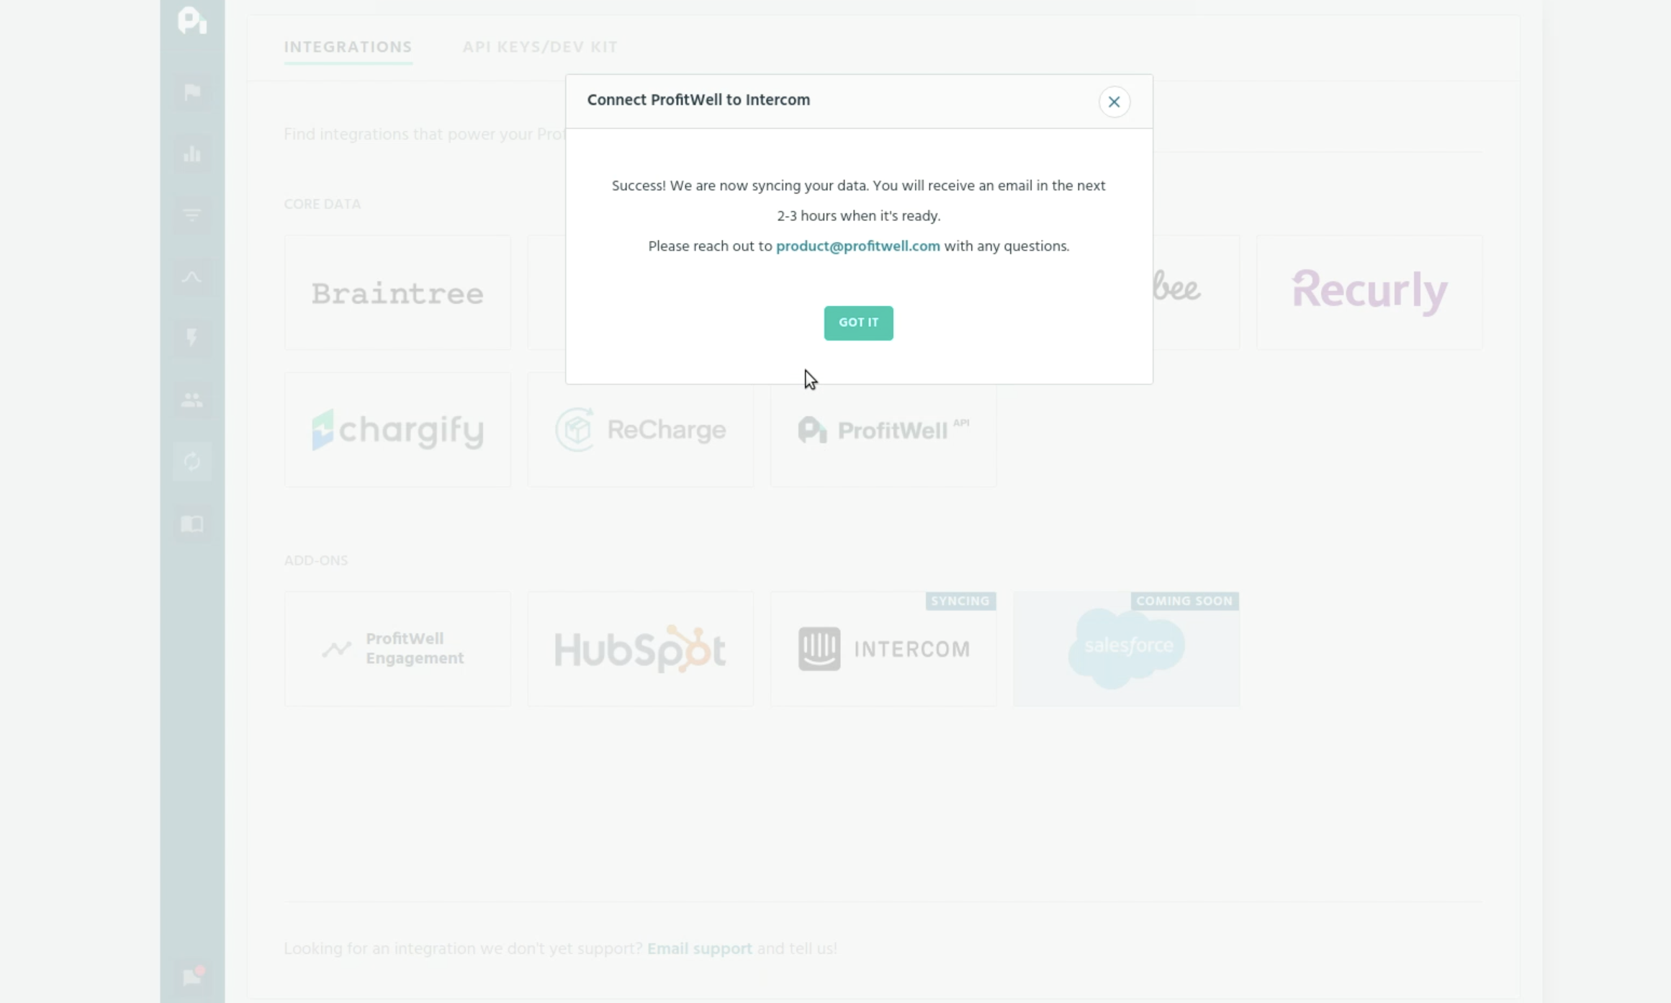Viewport: 1671px width, 1003px height.
Task: Open the chat messages icon at sidebar bottom
Action: click(x=192, y=976)
